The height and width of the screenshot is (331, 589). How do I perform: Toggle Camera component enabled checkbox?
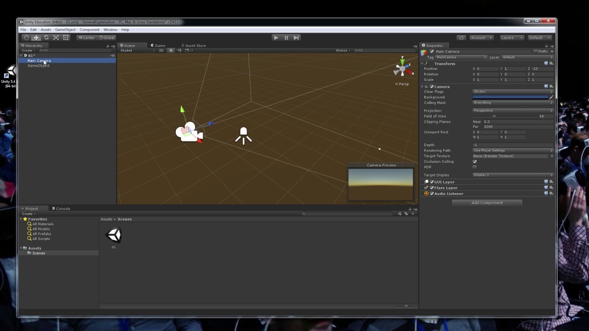432,86
